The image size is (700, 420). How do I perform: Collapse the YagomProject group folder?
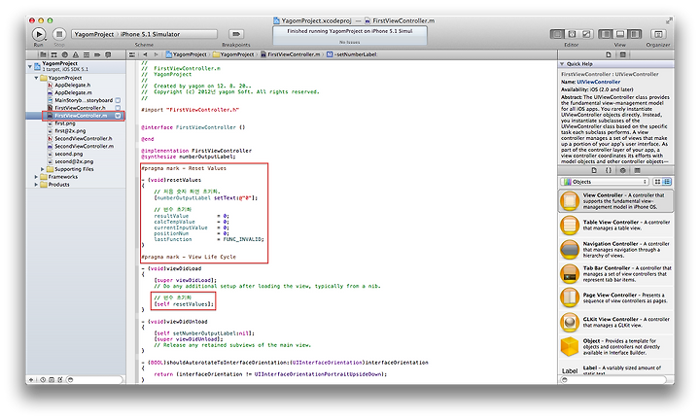[37, 78]
